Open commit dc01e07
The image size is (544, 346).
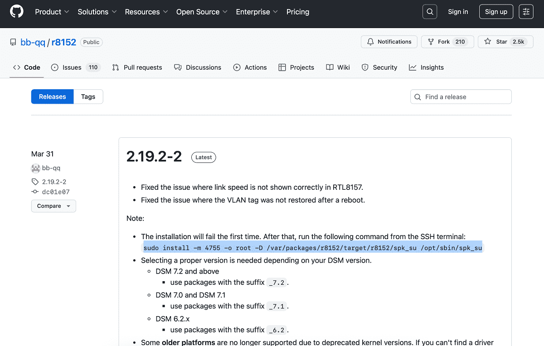(55, 192)
